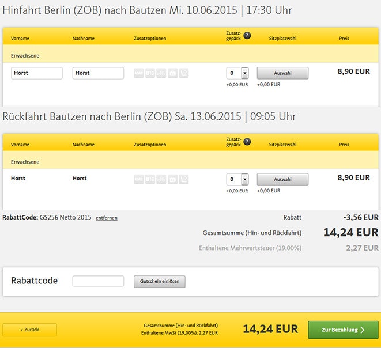Click ADAC option icon for Hinfahrt passenger
The height and width of the screenshot is (348, 381).
coord(138,73)
